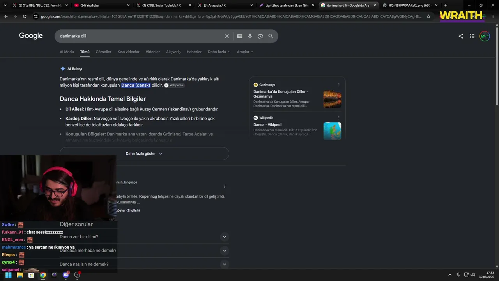Open the clock showing 17:53

(x=487, y=275)
